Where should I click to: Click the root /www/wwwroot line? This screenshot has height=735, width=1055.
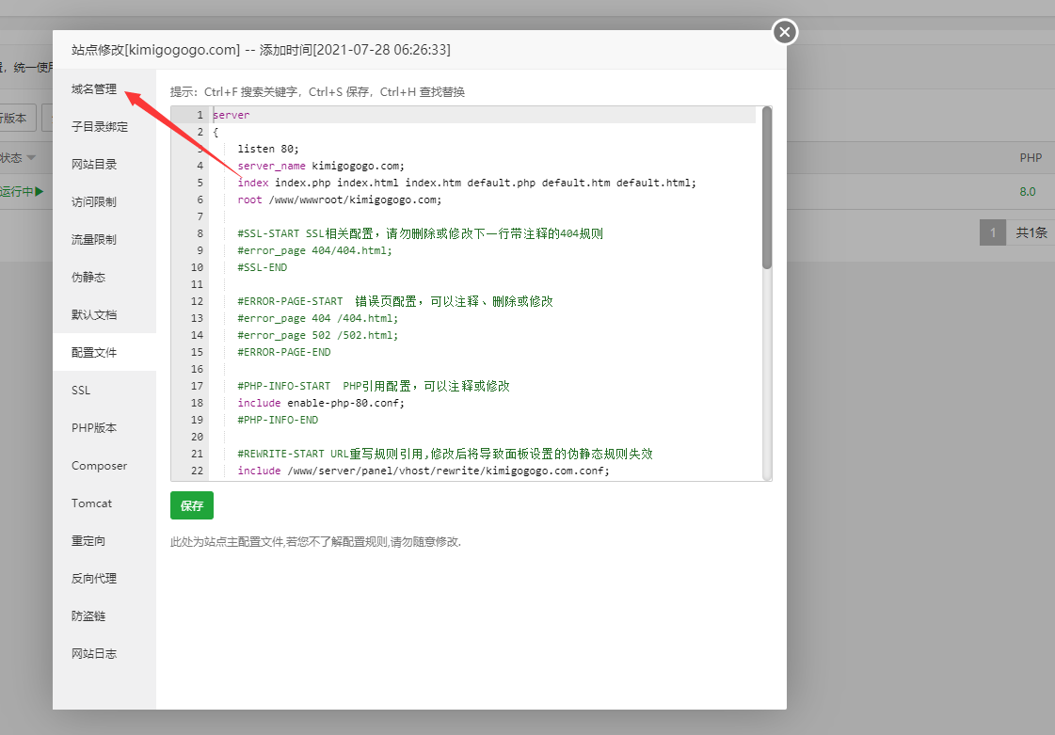(x=340, y=200)
